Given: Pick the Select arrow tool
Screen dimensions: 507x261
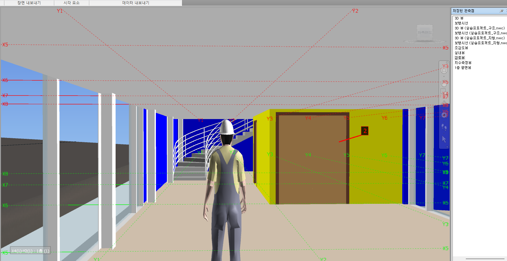Looking at the screenshot, I should [444, 139].
